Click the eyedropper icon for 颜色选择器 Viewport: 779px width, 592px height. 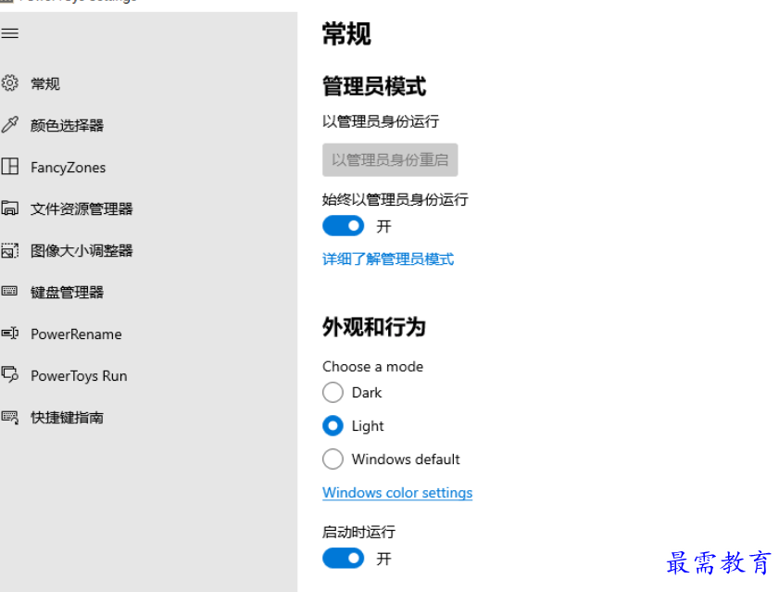click(x=10, y=124)
